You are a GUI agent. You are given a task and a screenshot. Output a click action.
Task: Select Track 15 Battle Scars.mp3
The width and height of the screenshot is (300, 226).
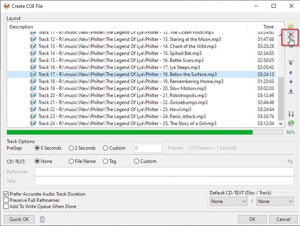pyautogui.click(x=141, y=60)
